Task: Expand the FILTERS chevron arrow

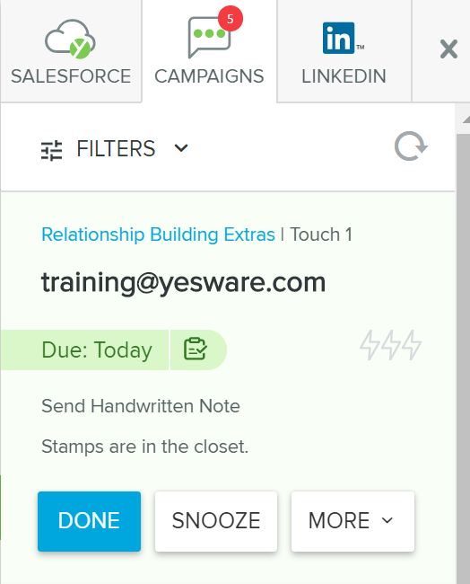Action: pyautogui.click(x=181, y=148)
